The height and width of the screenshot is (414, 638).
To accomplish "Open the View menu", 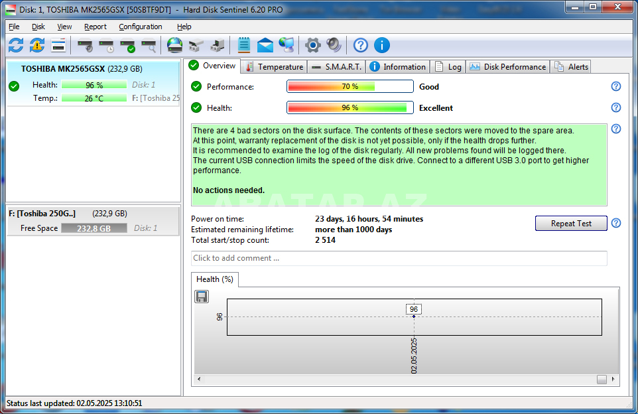I will pos(64,27).
